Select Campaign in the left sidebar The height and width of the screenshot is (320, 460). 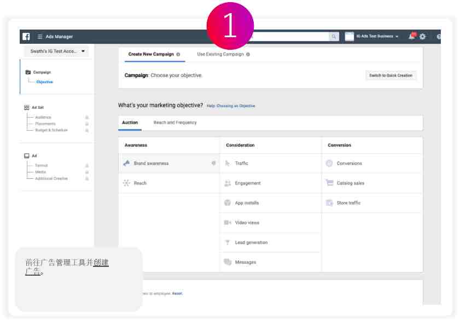[38, 72]
